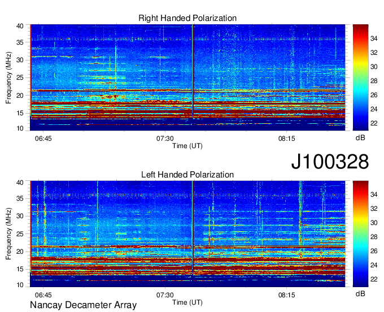384x312 pixels.
Task: Click the vertical red line in Left Handed spectrogram
Action: click(x=193, y=228)
